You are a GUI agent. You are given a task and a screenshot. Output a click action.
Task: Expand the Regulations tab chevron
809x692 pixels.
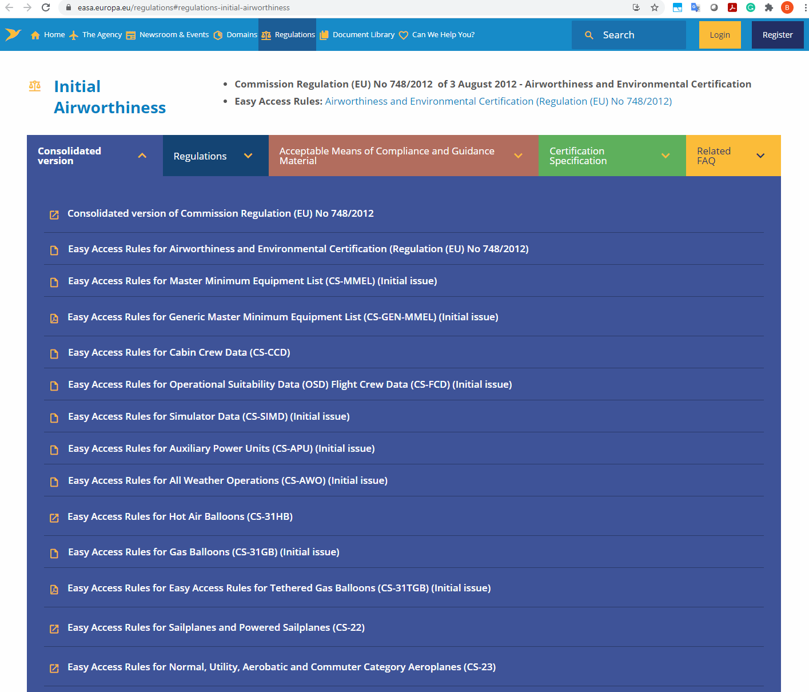pos(248,156)
